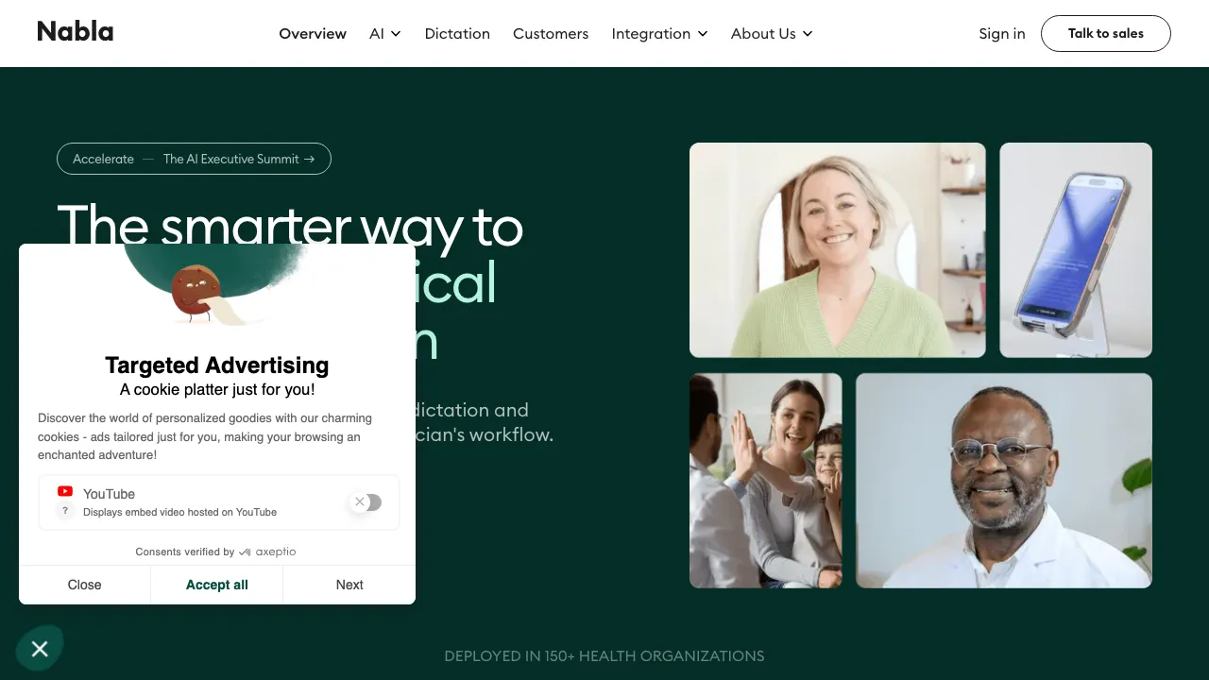Viewport: 1209px width, 680px height.
Task: Click the round X cookie widget button
Action: point(40,649)
